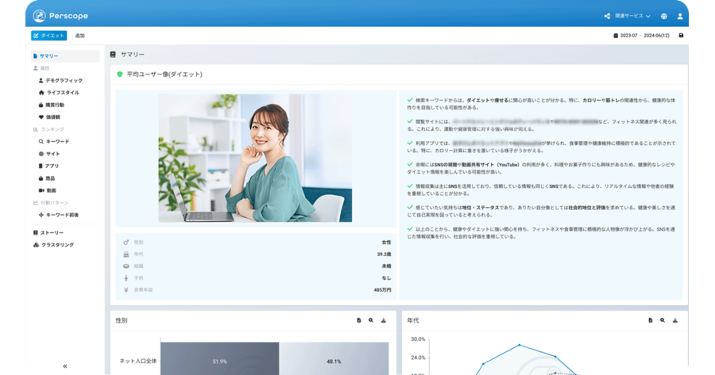Viewport: 715px width, 375px height.
Task: Download the 性別 chart
Action: (x=384, y=320)
